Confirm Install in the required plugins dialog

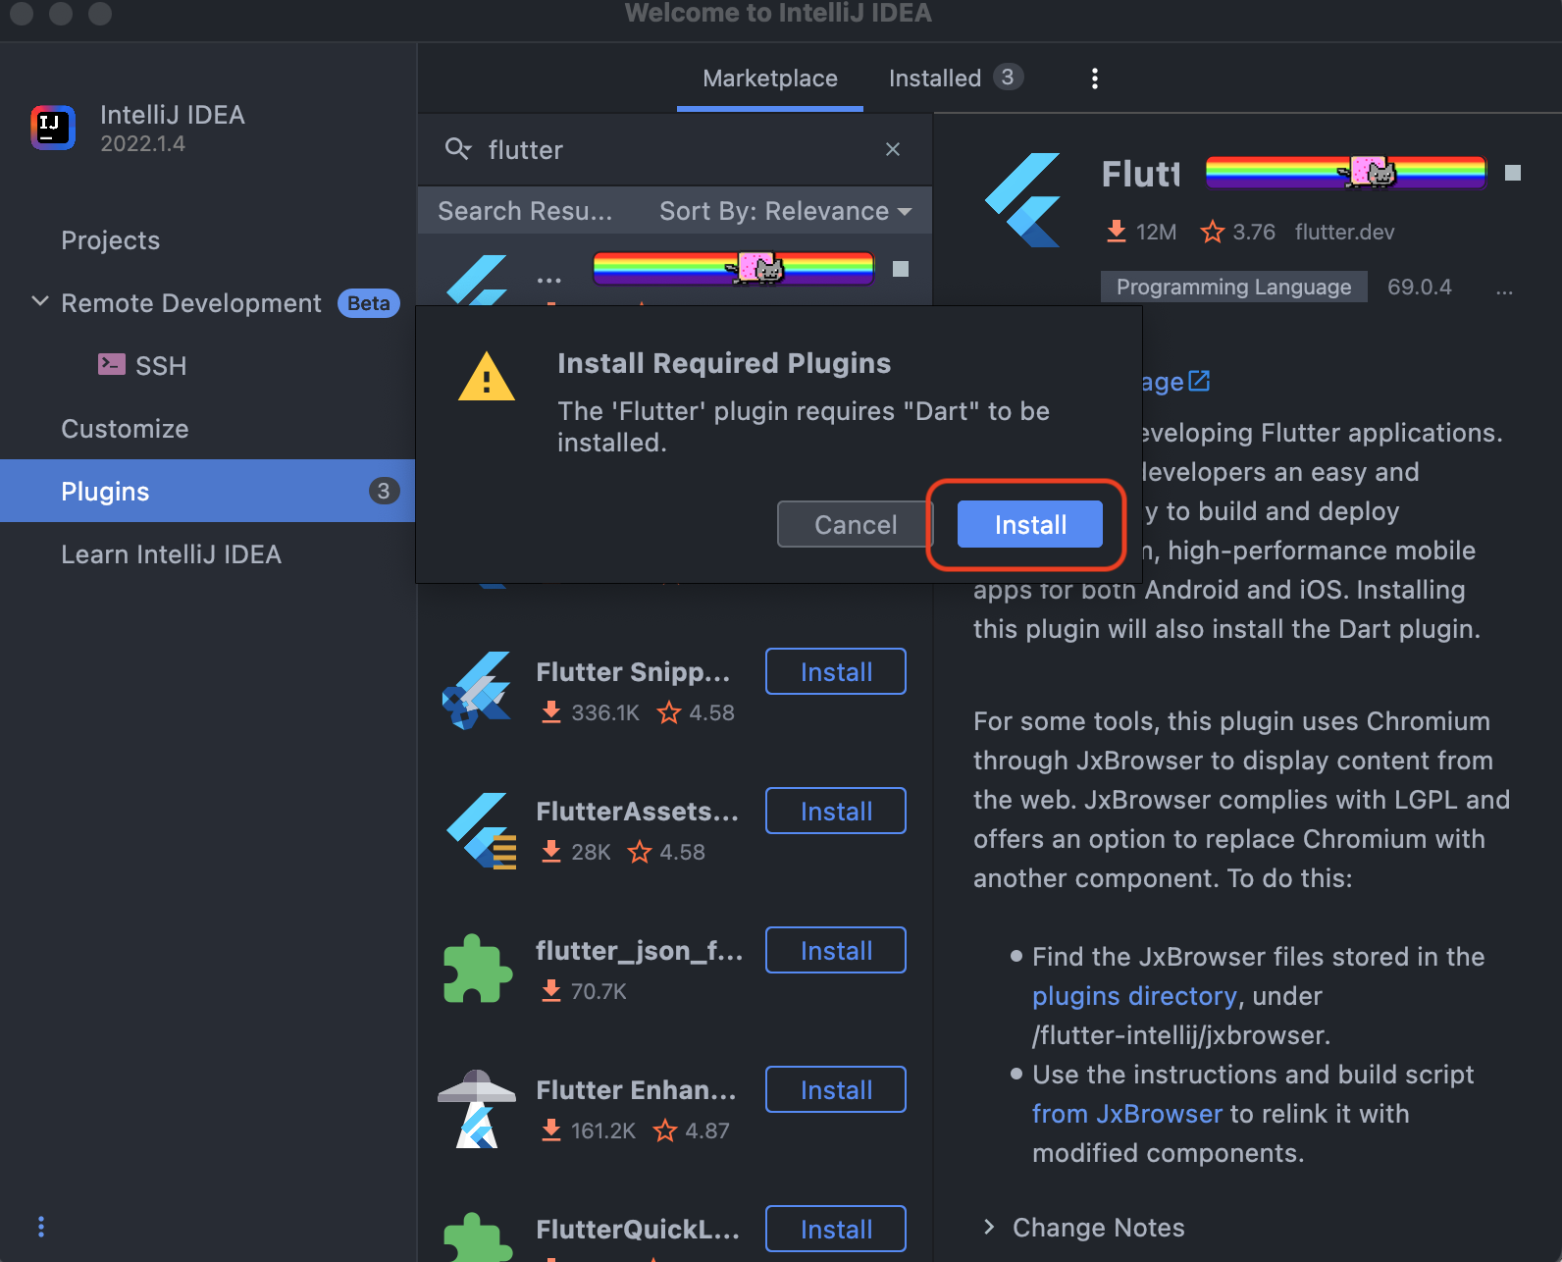point(1030,524)
